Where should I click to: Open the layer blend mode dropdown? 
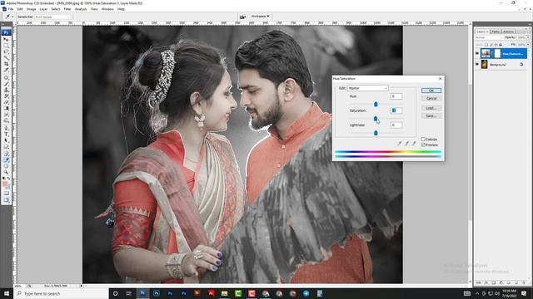click(489, 37)
